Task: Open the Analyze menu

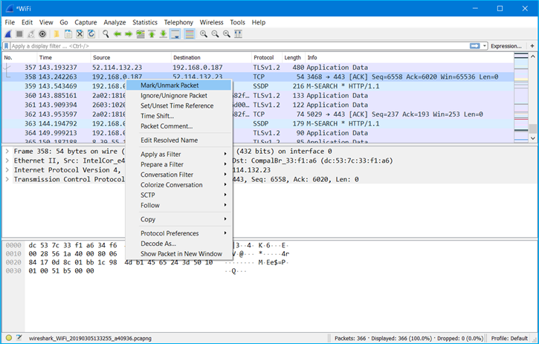Action: (x=114, y=22)
